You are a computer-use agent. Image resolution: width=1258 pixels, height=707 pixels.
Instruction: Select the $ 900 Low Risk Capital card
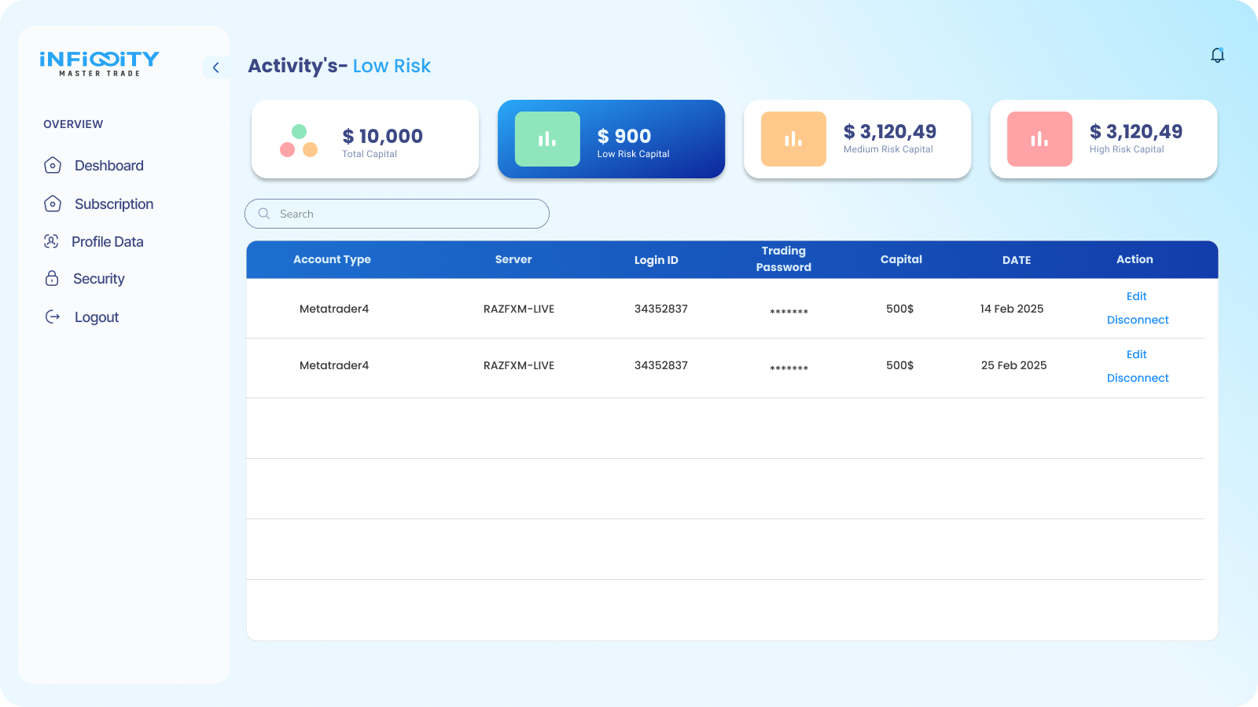[x=611, y=139]
